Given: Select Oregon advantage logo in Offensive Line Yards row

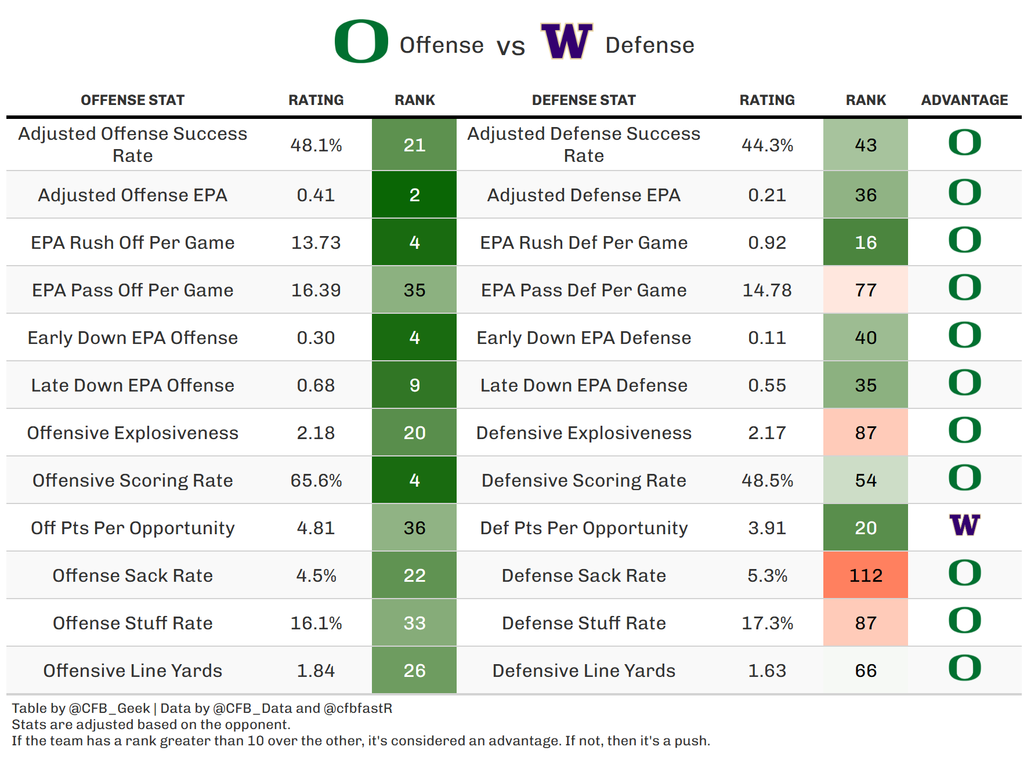Looking at the screenshot, I should pyautogui.click(x=964, y=668).
